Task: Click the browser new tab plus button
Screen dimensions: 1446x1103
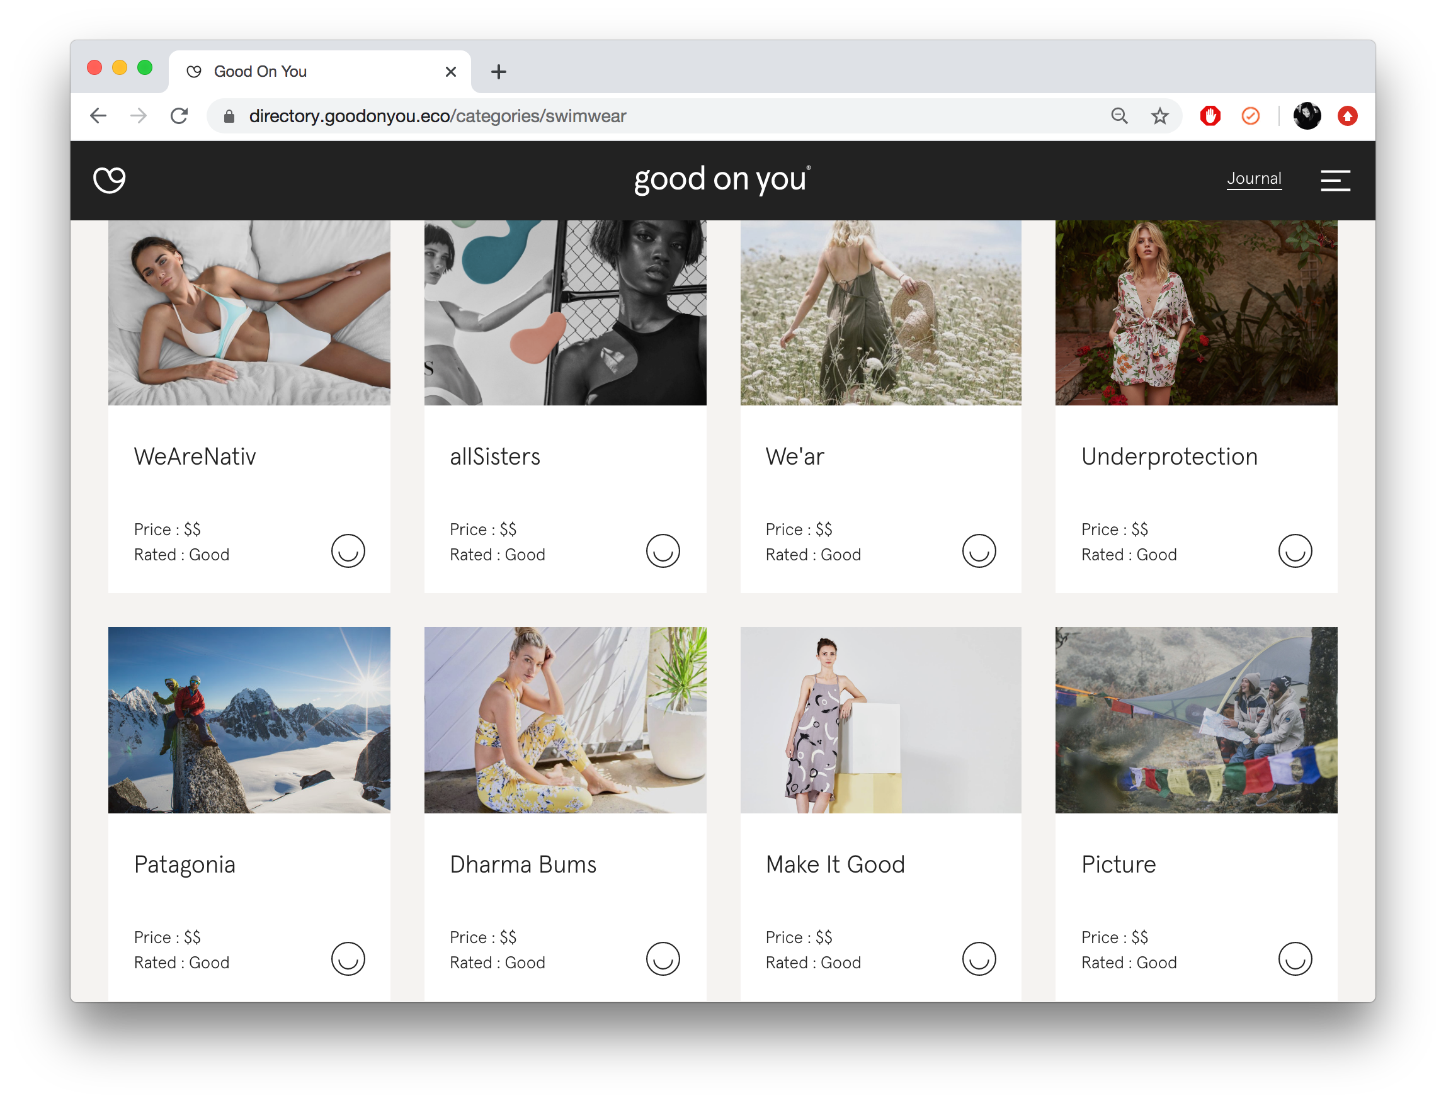Action: click(x=499, y=72)
